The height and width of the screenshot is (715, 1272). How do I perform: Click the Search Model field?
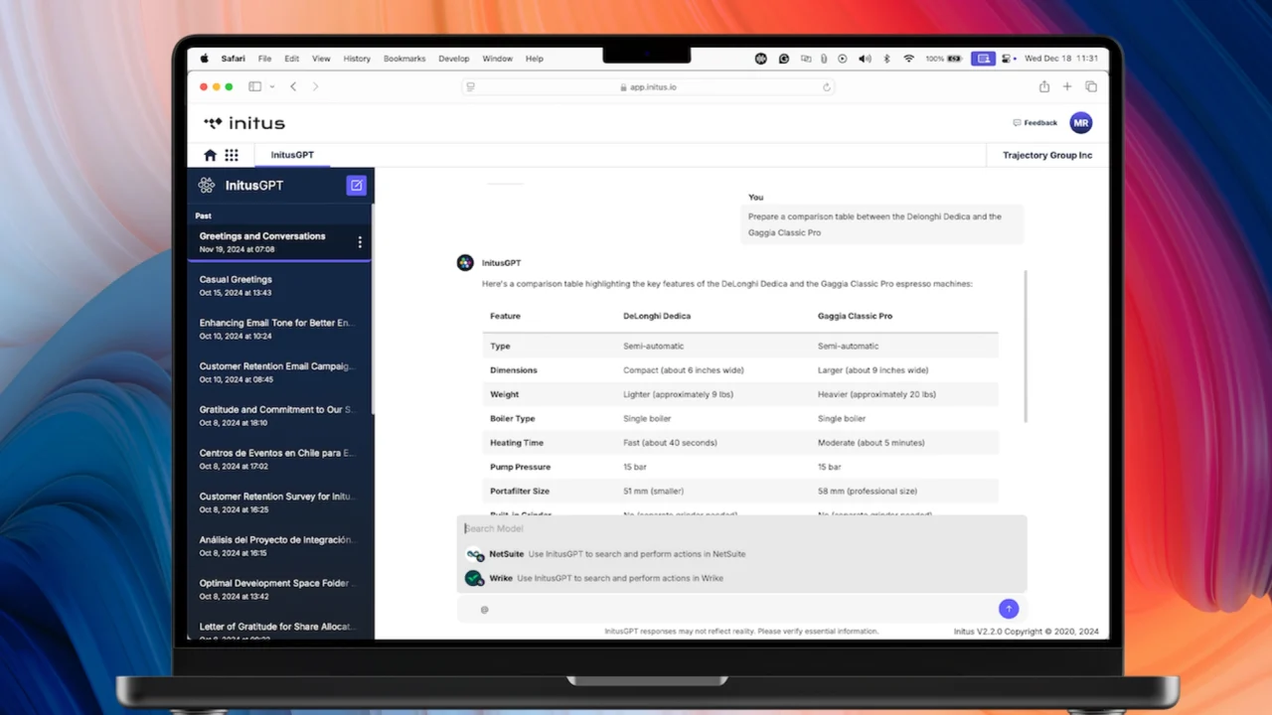[741, 528]
